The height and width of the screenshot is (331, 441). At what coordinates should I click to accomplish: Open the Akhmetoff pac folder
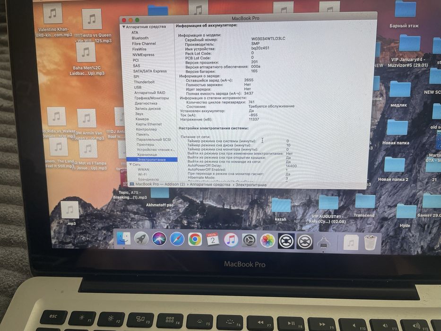click(159, 198)
